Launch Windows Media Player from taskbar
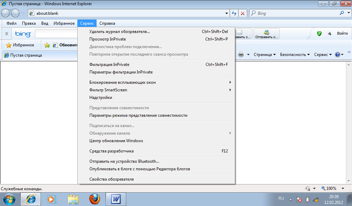 (52, 199)
